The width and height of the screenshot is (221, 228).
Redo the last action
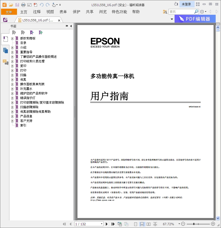click(x=47, y=5)
